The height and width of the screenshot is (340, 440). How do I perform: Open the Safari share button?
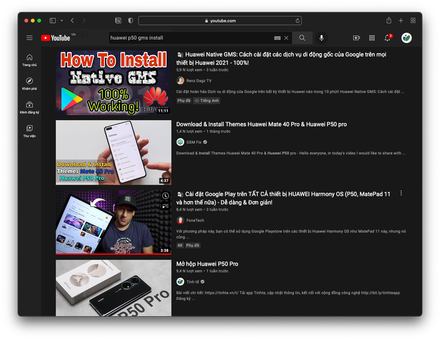click(388, 20)
